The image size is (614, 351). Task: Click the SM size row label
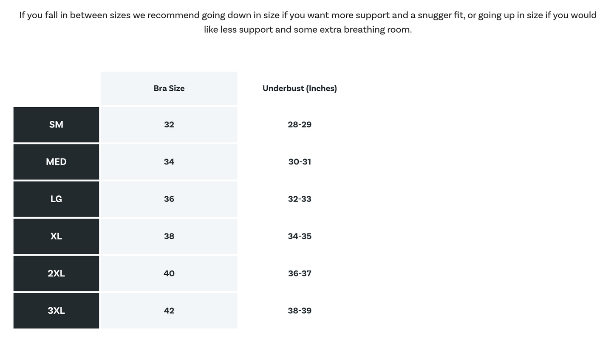click(56, 125)
